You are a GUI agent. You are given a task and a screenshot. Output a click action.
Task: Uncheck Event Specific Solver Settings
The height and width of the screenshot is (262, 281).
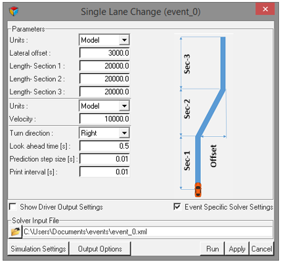click(x=177, y=206)
